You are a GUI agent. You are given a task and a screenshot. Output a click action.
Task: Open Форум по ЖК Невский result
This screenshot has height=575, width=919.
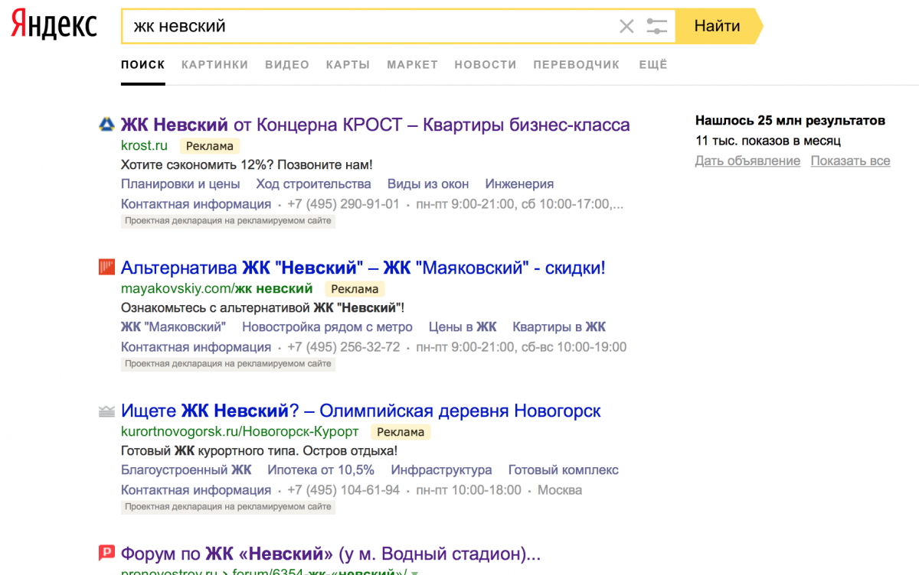(x=330, y=554)
